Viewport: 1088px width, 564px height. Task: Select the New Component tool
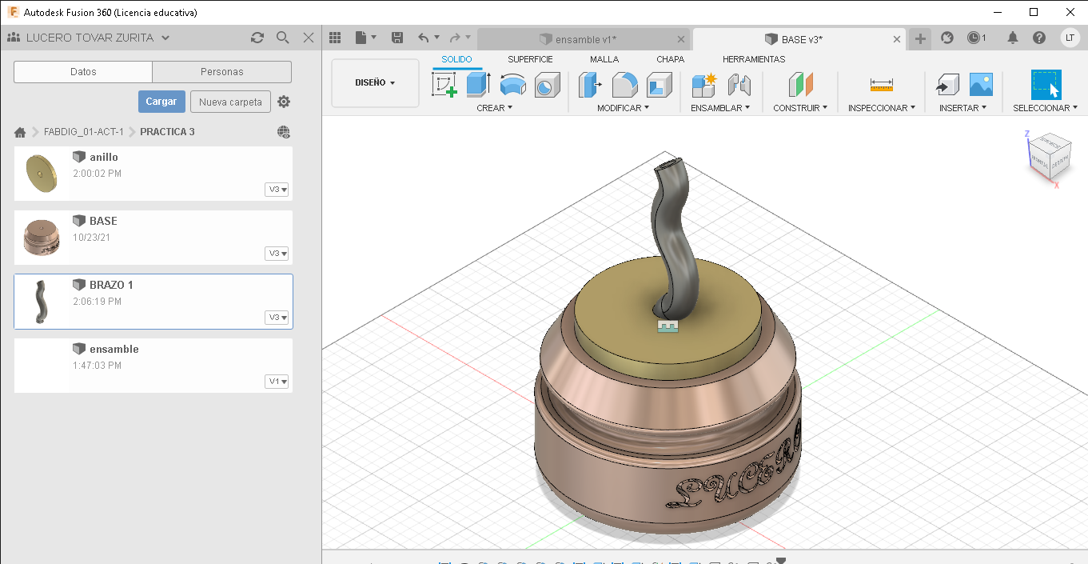point(704,84)
